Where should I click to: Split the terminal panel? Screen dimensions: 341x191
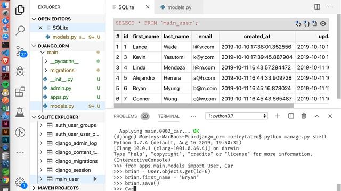(x=291, y=116)
